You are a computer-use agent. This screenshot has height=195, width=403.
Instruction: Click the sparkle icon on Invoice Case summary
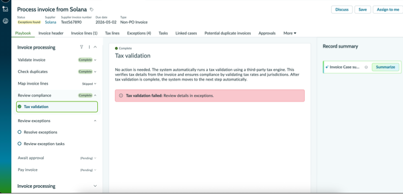[327, 67]
